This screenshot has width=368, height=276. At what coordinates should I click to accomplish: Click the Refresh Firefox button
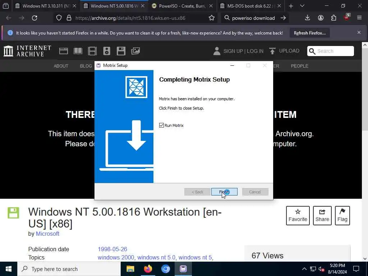309,33
